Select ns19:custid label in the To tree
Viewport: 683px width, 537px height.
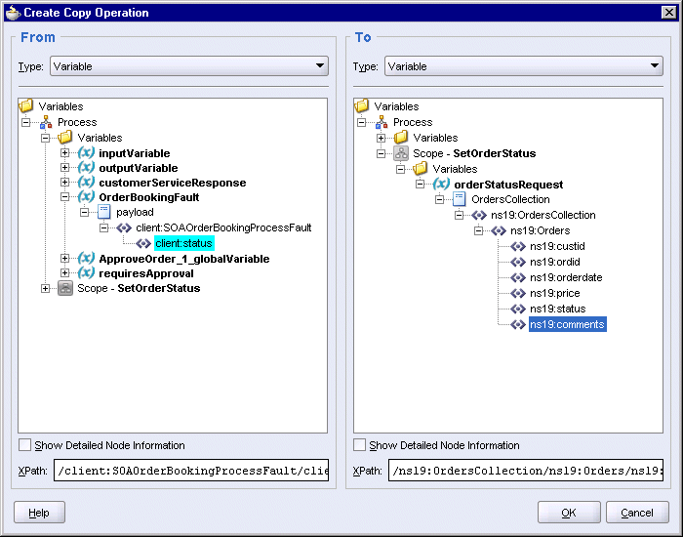(x=557, y=246)
